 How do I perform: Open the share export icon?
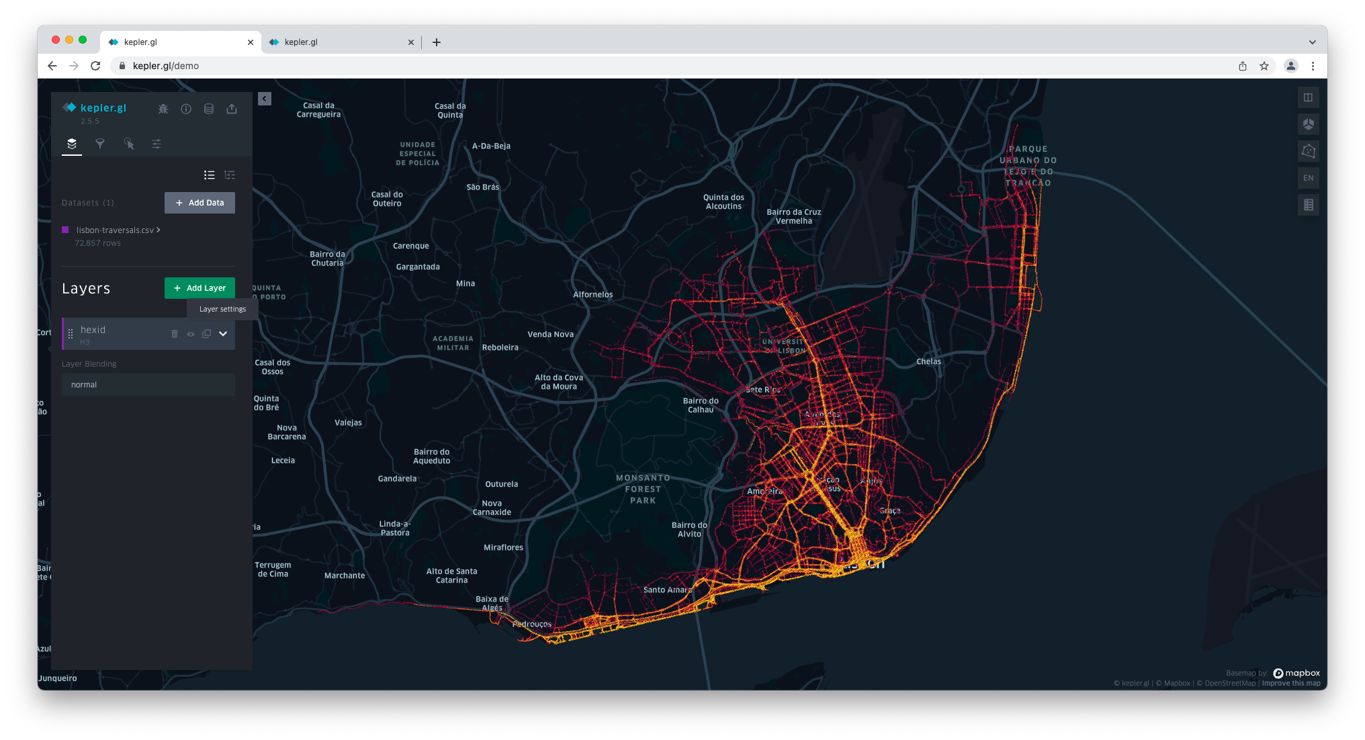pyautogui.click(x=232, y=109)
